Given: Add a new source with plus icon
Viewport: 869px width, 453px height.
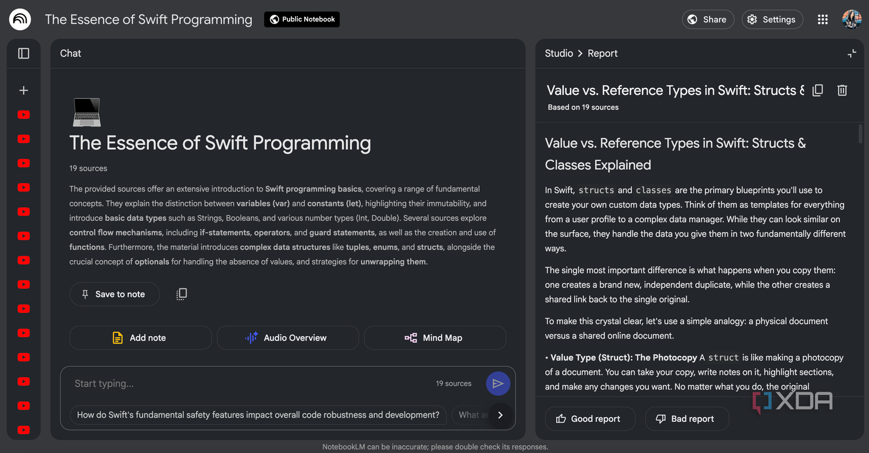Looking at the screenshot, I should click(24, 90).
